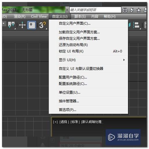Click the binoculars search icon
Image resolution: width=149 pixels, height=149 pixels.
[x=125, y=10]
